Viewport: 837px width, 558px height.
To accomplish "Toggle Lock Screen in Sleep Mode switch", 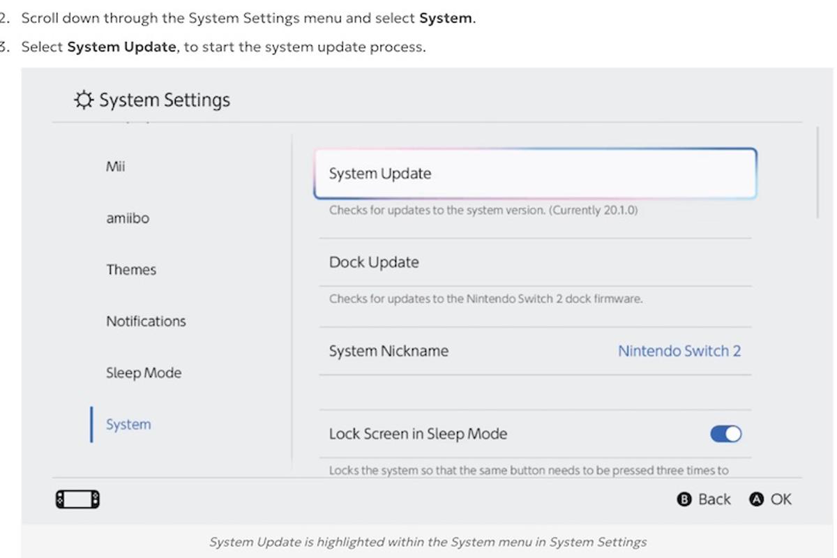I will click(x=725, y=434).
